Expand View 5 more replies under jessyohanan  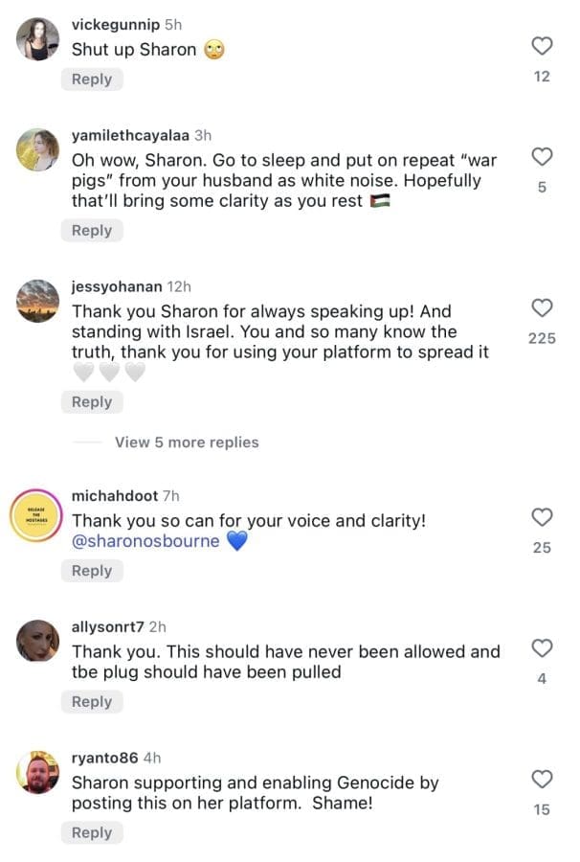[x=185, y=442]
